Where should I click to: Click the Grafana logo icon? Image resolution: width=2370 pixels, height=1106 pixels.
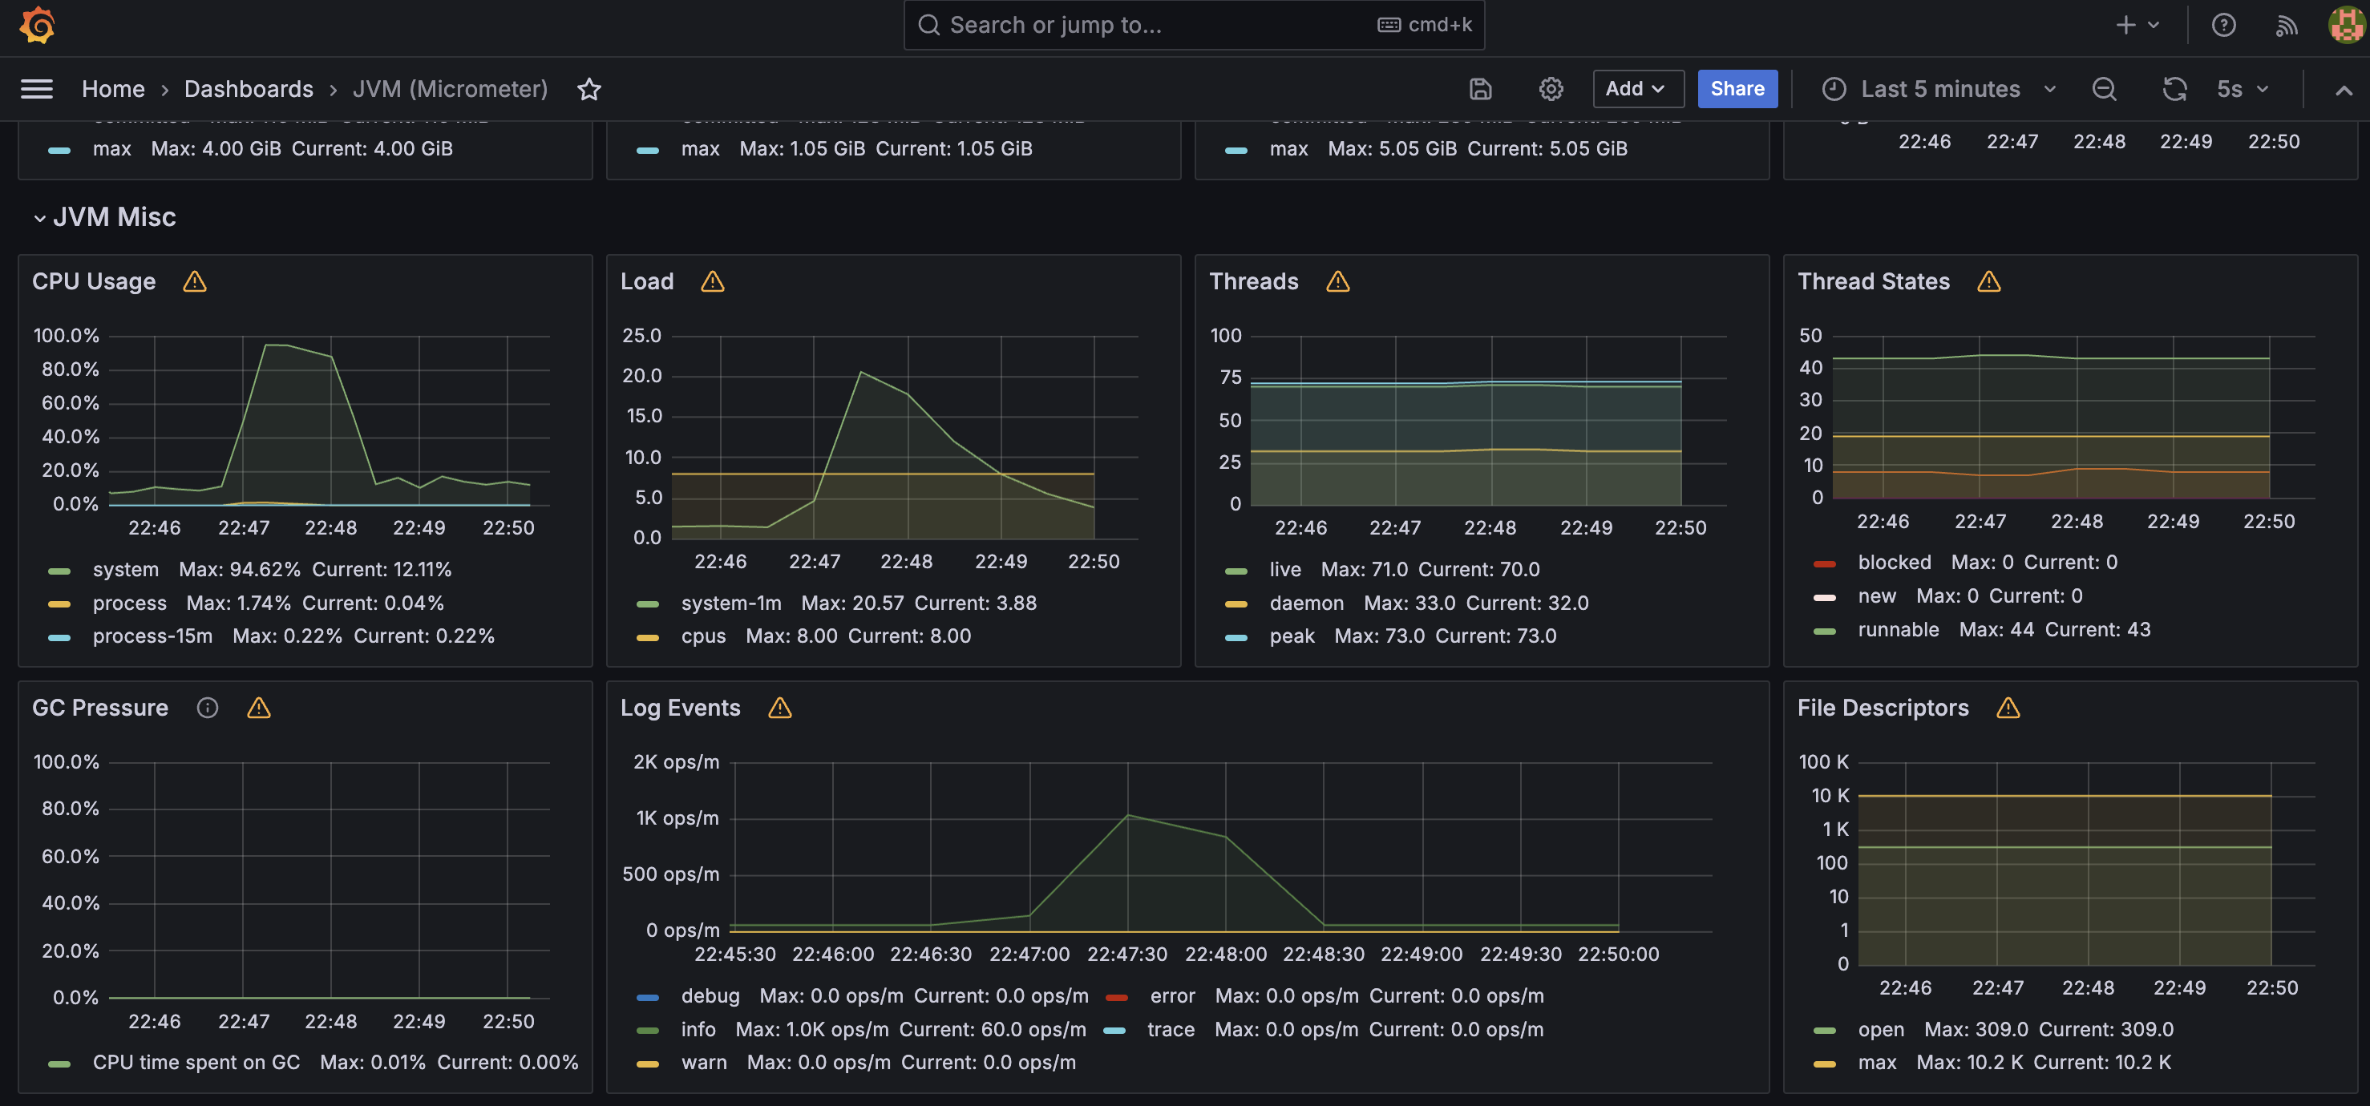pos(38,25)
